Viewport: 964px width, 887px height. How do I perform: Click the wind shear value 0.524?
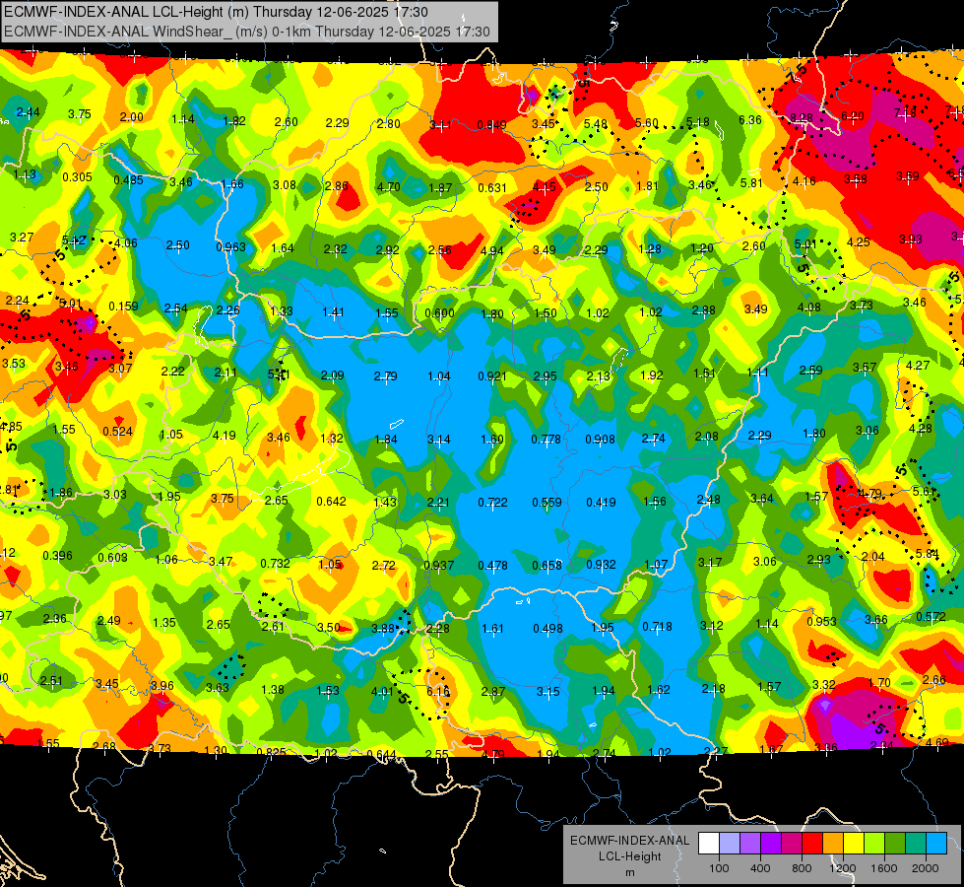click(x=117, y=432)
